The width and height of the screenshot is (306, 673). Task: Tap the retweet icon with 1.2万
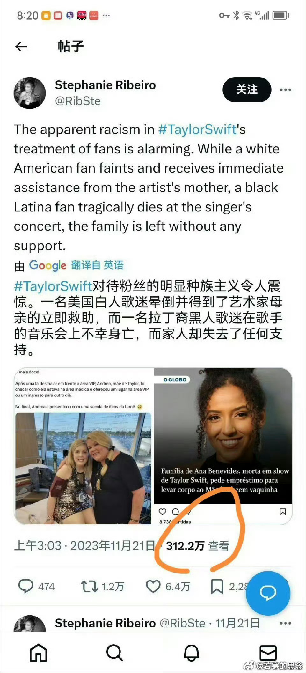[x=89, y=587]
